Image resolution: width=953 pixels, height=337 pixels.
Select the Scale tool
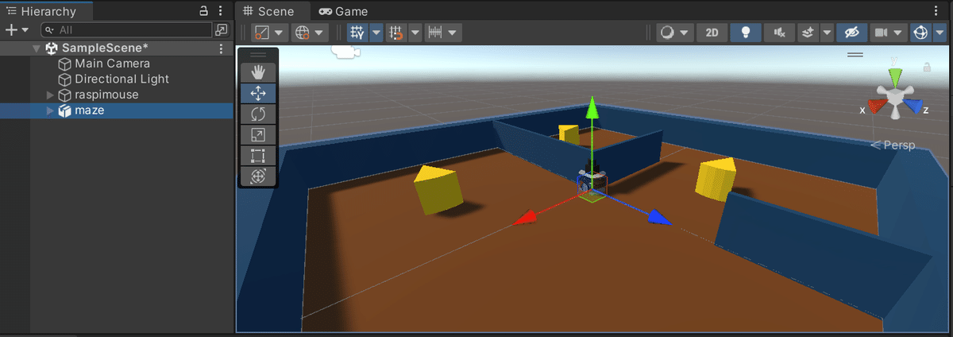click(x=258, y=135)
